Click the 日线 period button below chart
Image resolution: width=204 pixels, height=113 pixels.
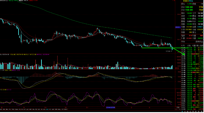click(x=178, y=107)
